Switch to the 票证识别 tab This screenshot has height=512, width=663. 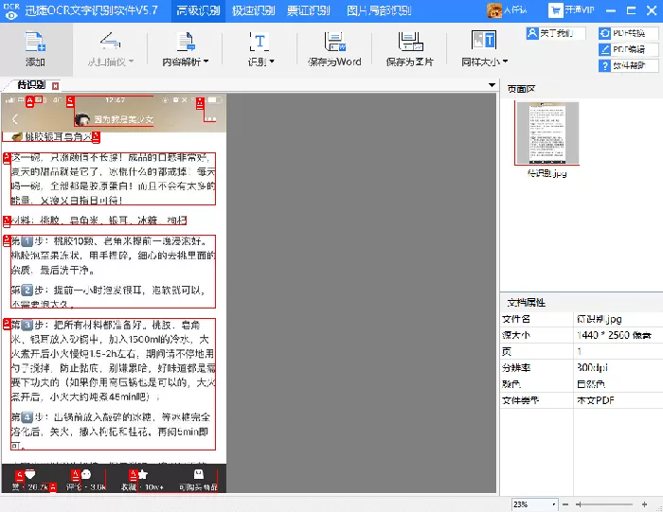[308, 11]
